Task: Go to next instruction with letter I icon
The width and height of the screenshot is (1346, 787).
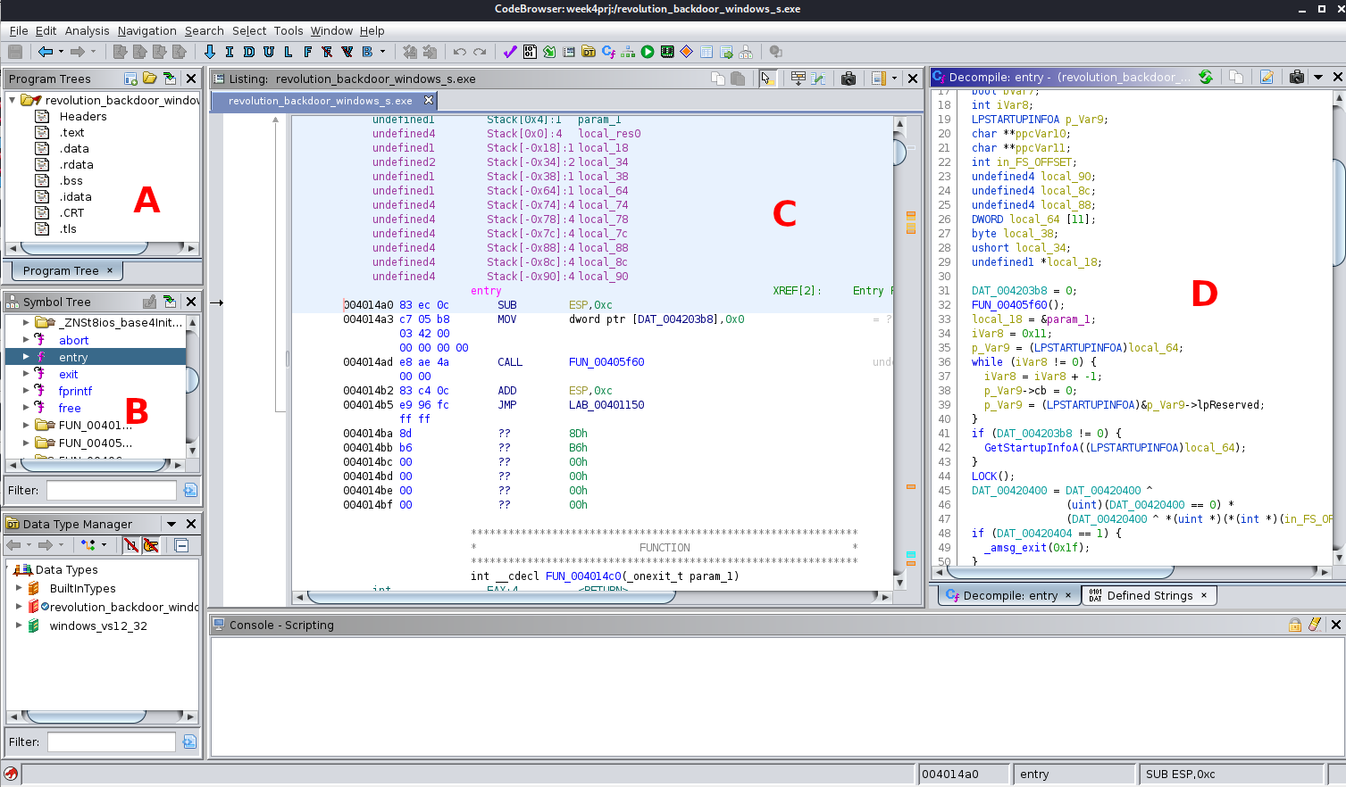Action: click(x=230, y=52)
